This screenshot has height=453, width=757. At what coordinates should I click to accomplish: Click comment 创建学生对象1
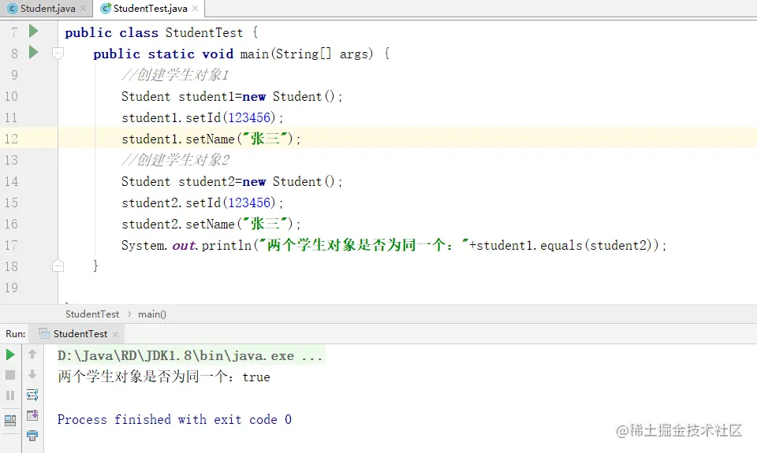[175, 75]
